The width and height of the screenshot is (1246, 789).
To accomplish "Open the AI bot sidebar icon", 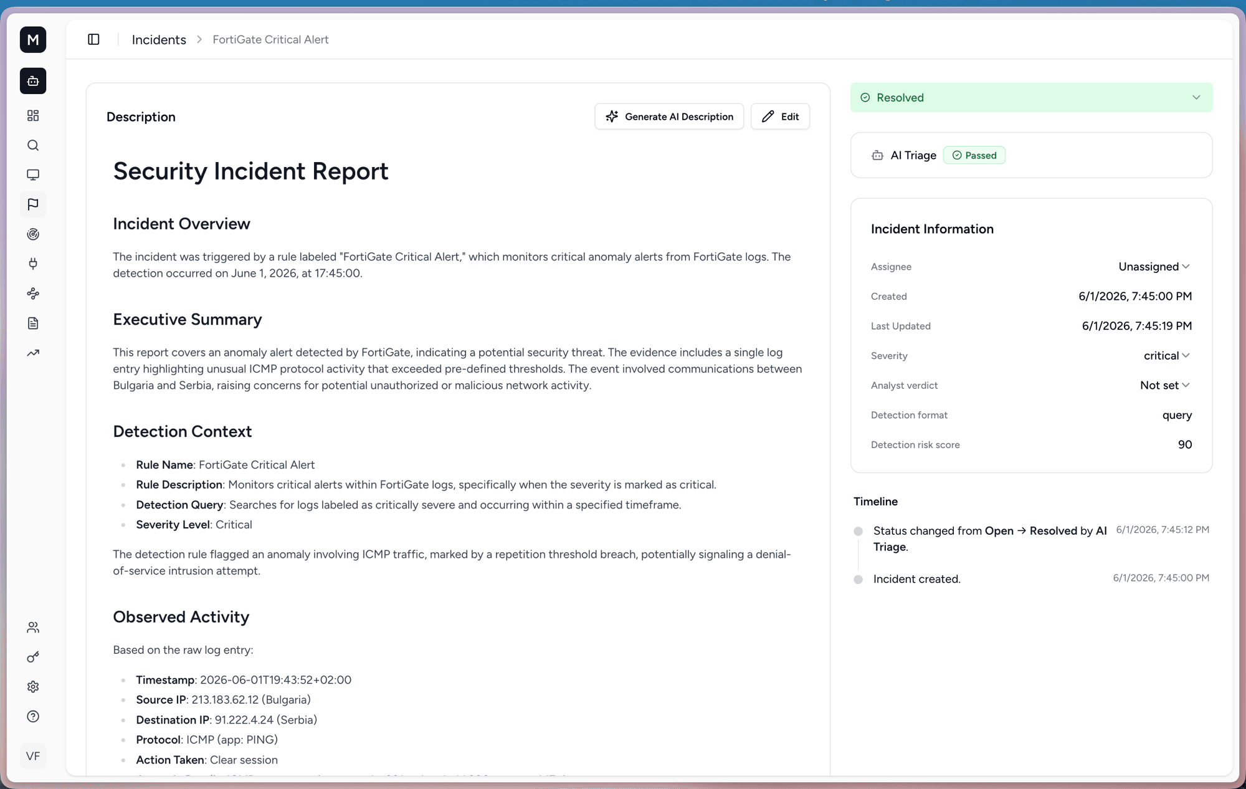I will pos(33,81).
